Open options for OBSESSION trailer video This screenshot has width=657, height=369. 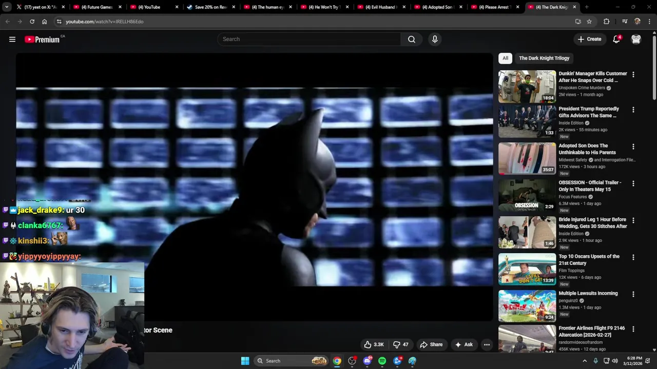(633, 183)
